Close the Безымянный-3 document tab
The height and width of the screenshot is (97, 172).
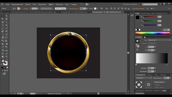[123, 12]
